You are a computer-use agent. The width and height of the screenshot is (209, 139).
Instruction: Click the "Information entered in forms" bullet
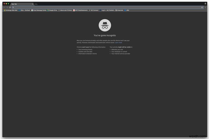88,54
